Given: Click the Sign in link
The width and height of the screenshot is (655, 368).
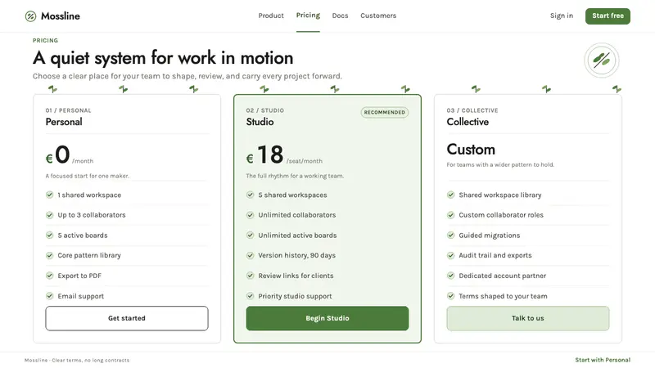Looking at the screenshot, I should coord(562,16).
